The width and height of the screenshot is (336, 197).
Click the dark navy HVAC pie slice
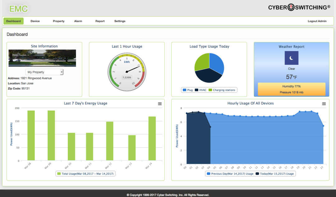coord(208,75)
